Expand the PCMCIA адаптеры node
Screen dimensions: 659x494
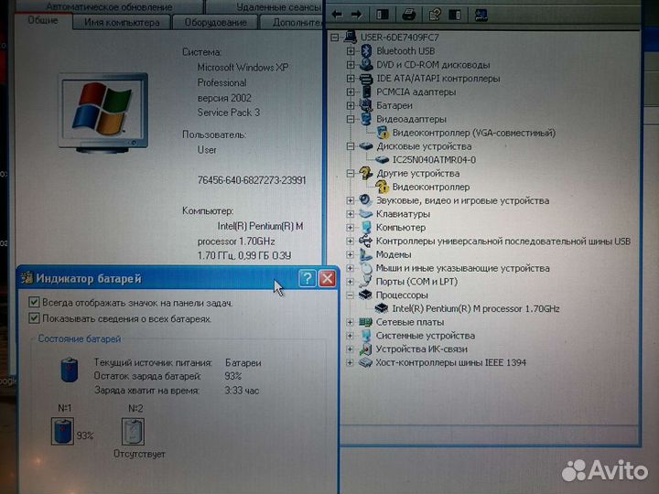(x=350, y=91)
